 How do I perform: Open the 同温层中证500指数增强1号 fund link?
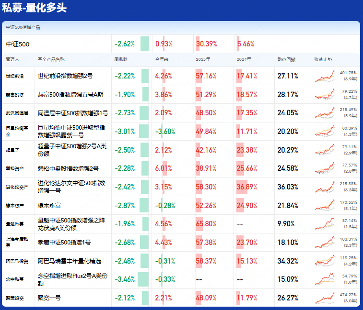point(73,113)
